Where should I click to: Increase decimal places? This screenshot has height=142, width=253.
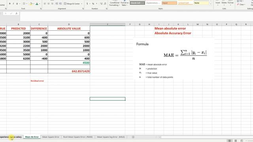101,4
